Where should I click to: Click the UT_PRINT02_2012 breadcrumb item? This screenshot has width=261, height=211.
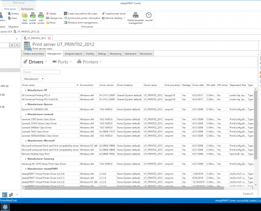(26, 32)
